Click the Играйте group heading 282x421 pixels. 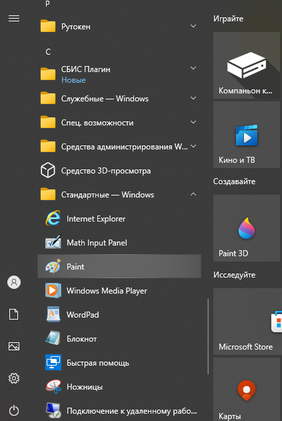[229, 19]
